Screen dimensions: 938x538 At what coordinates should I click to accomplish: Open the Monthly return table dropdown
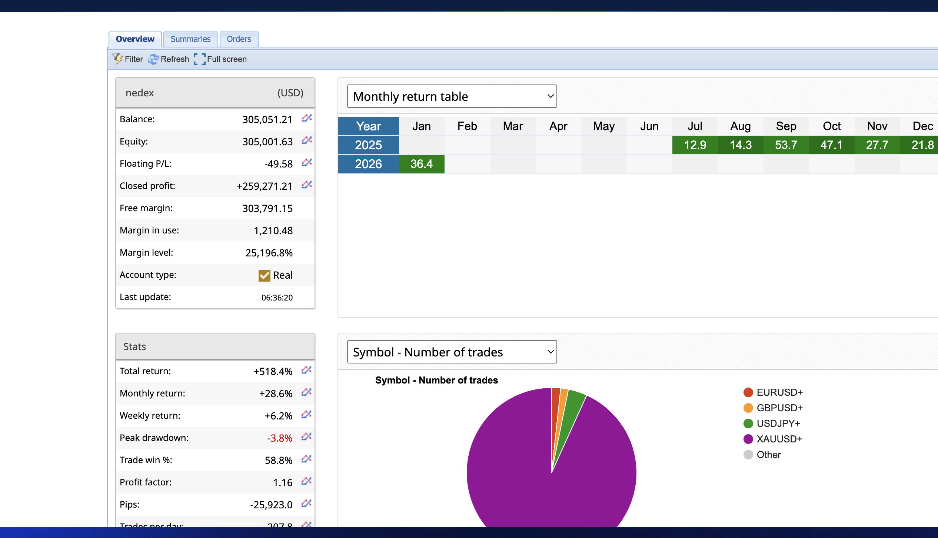(452, 96)
